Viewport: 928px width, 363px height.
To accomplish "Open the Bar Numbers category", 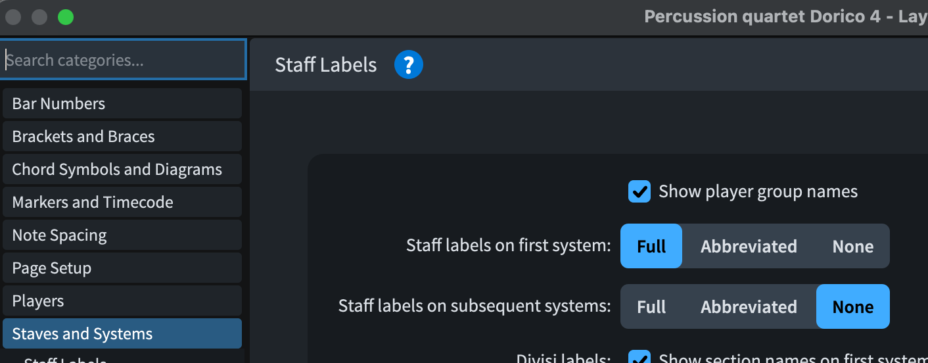I will [122, 104].
